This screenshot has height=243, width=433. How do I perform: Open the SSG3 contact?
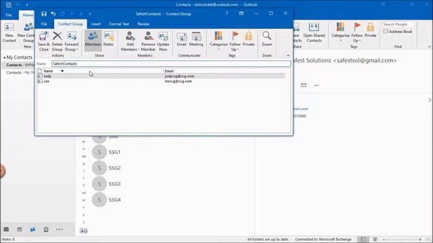(x=114, y=184)
